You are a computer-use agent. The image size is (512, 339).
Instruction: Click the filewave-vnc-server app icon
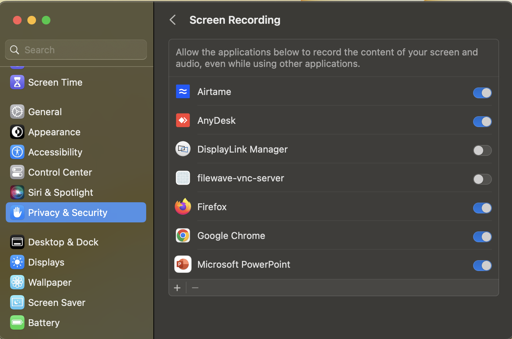point(183,178)
